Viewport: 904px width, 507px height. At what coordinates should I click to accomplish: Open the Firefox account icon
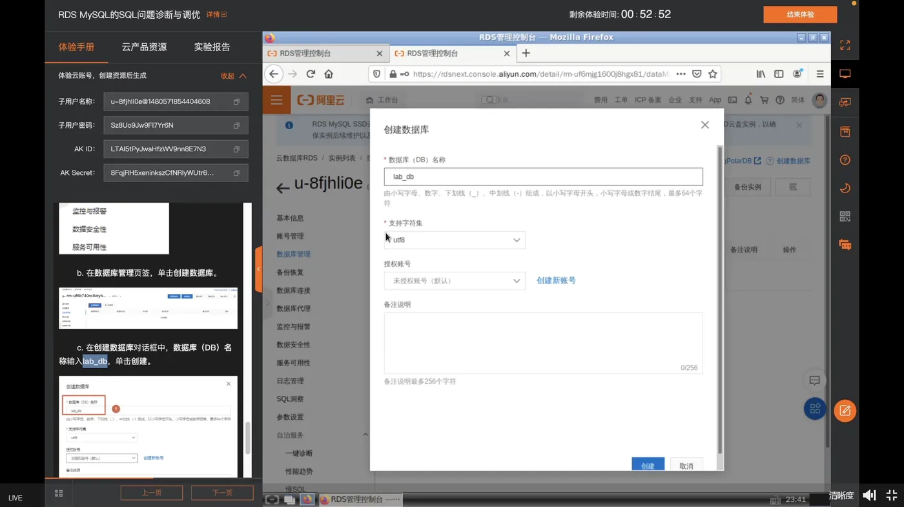click(x=797, y=74)
